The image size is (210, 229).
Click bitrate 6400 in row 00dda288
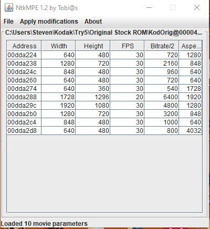[162, 97]
